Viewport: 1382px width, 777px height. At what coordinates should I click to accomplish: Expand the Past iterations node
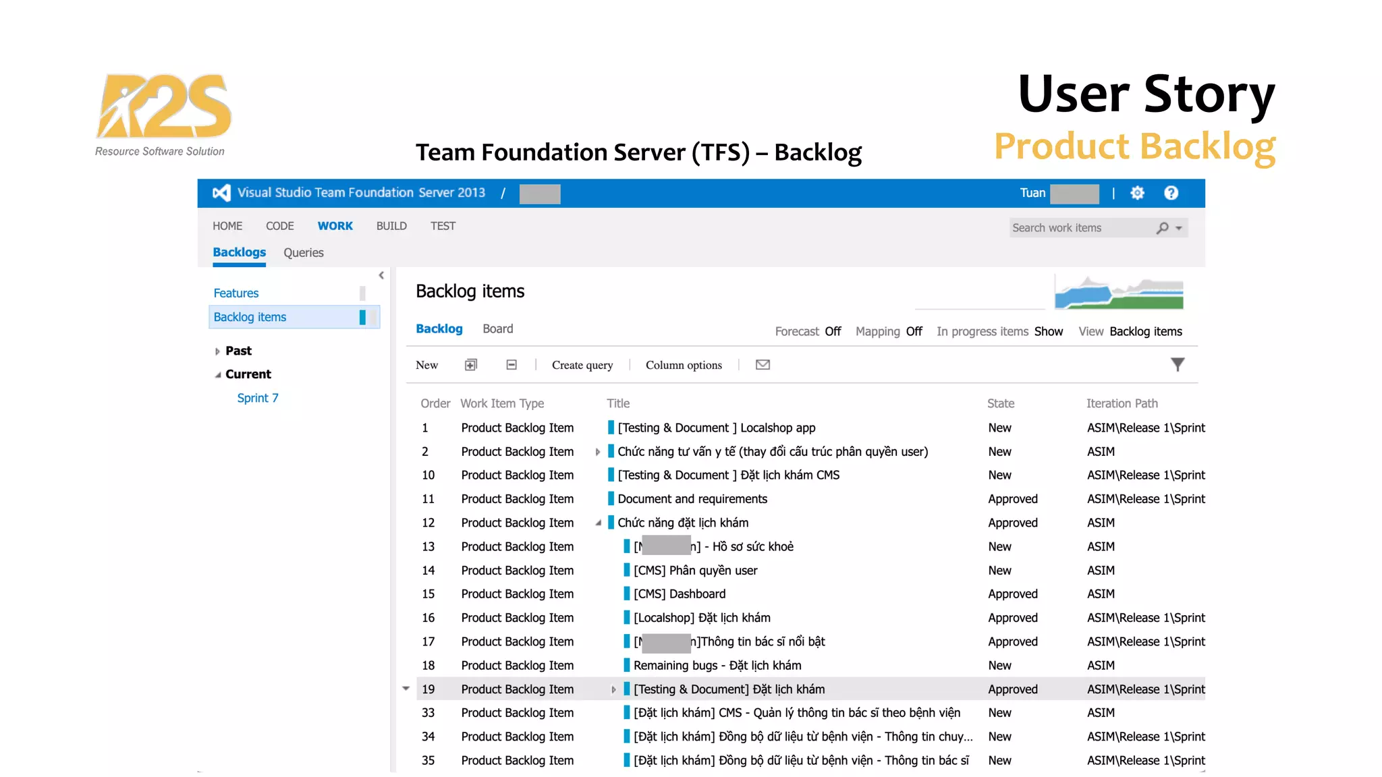[x=217, y=351]
